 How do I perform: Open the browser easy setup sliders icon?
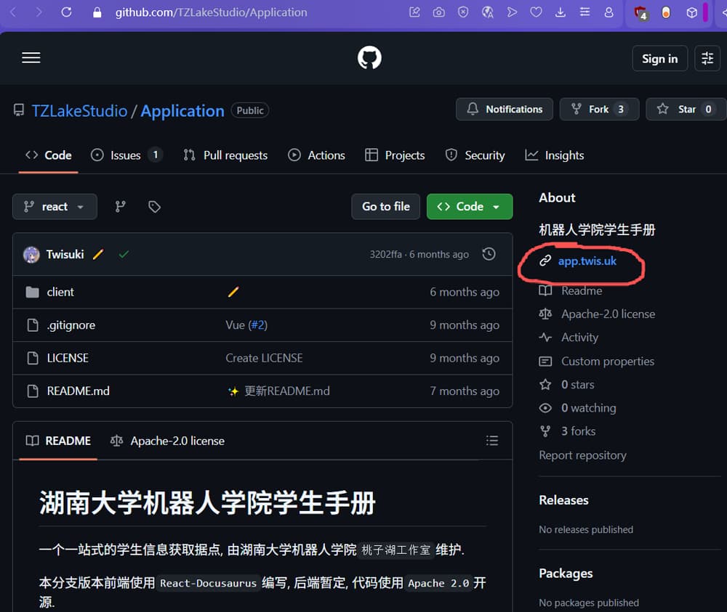(585, 12)
